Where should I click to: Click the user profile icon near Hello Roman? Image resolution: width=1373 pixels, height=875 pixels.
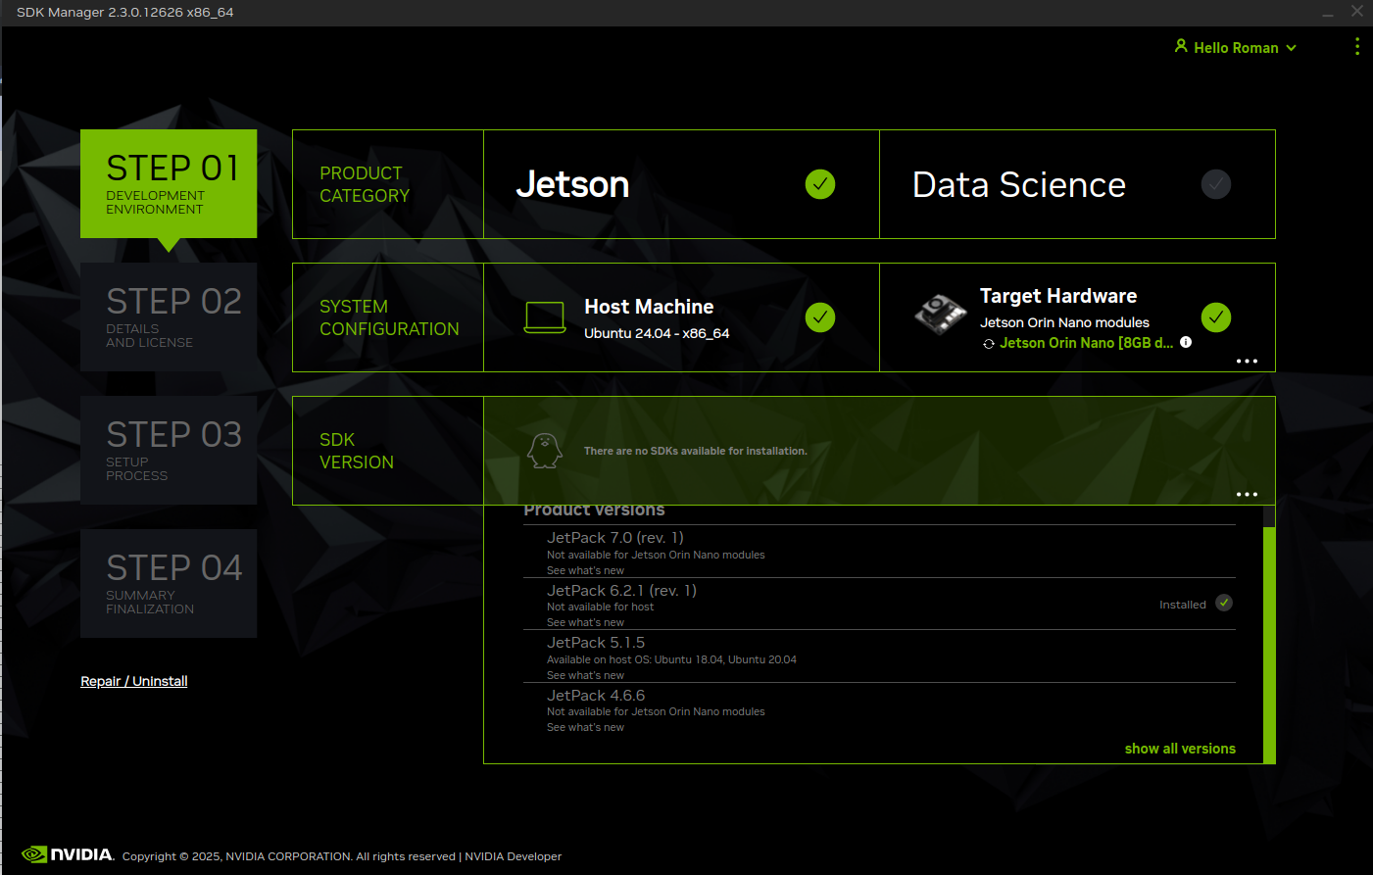coord(1181,46)
